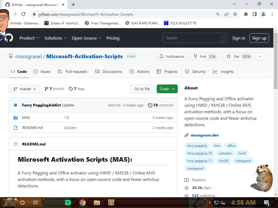The height and width of the screenshot is (208, 278).
Task: Expand the Open Source menu
Action: coord(87,38)
